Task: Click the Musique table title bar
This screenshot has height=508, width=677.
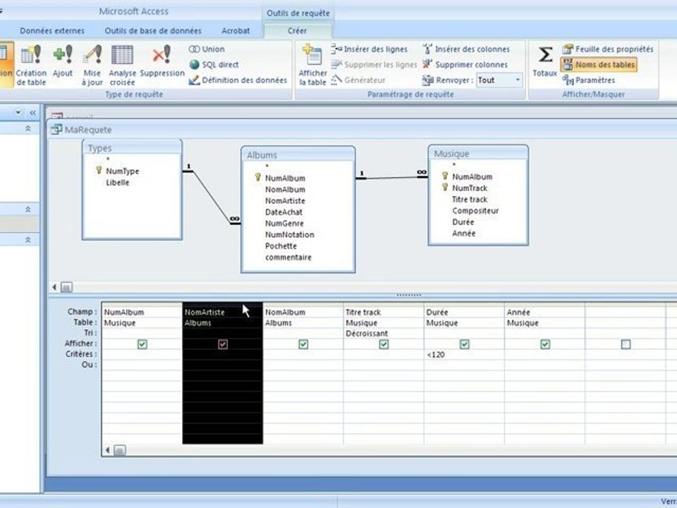Action: pyautogui.click(x=478, y=154)
